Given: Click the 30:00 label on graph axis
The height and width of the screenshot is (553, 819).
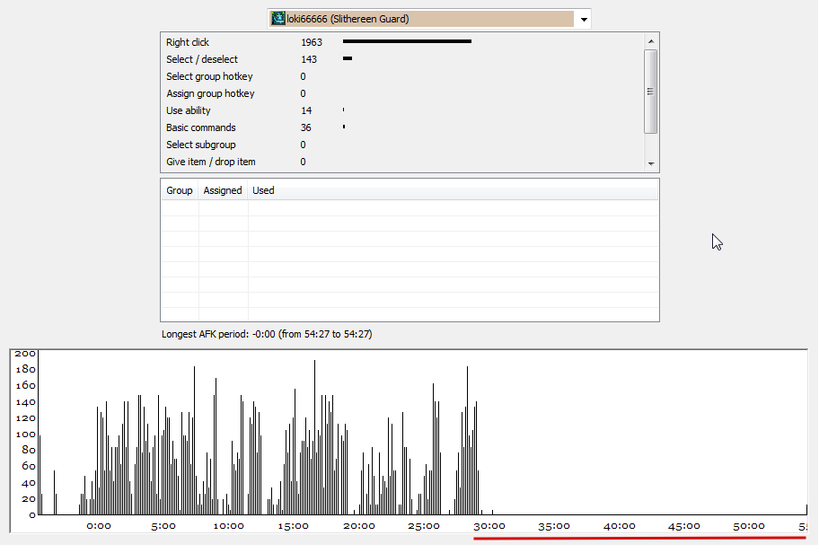Looking at the screenshot, I should pyautogui.click(x=489, y=526).
